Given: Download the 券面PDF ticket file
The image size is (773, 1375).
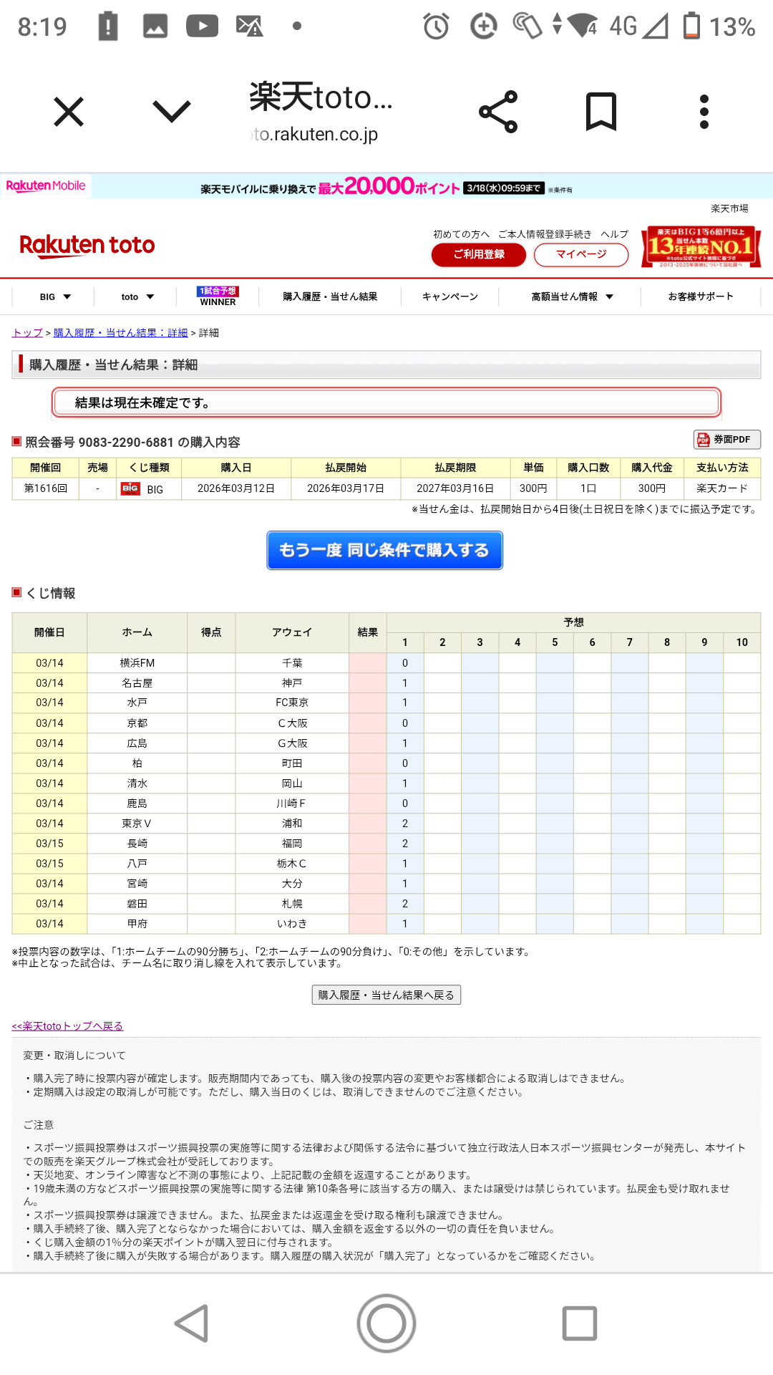Looking at the screenshot, I should [726, 439].
